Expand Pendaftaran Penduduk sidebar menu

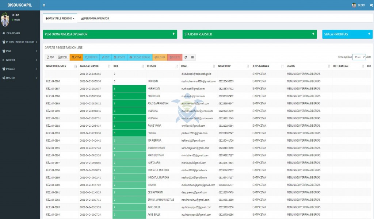(20, 42)
